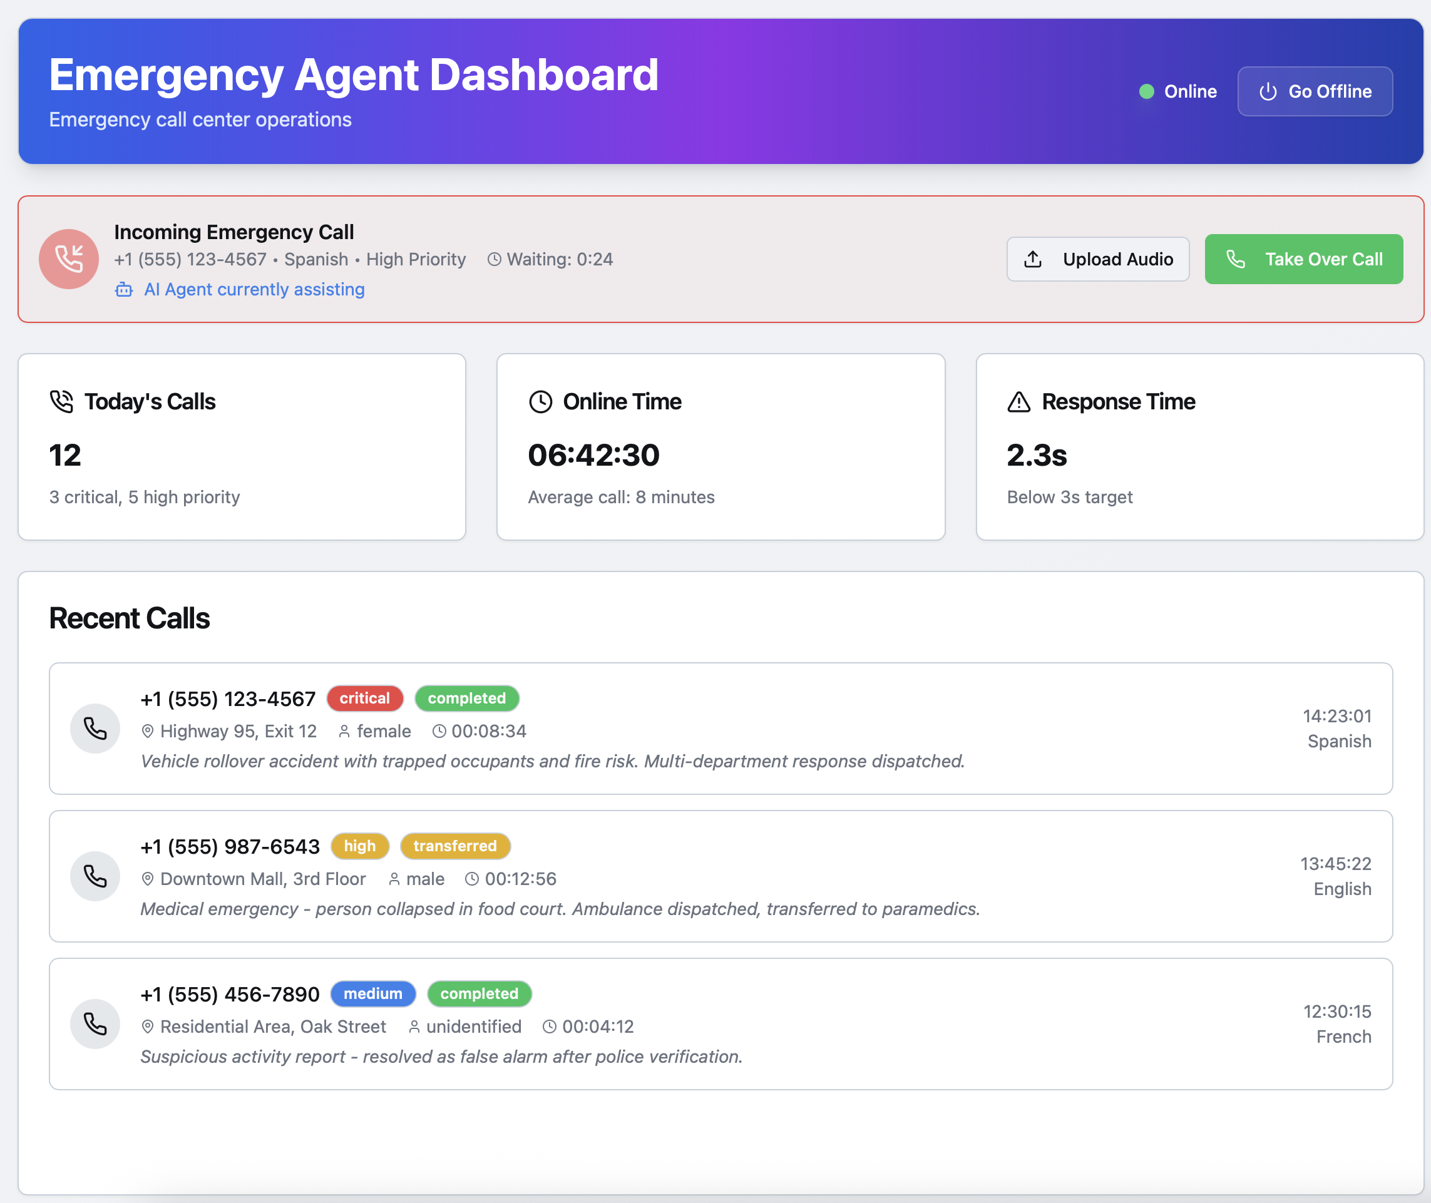Click the Online status label
The width and height of the screenshot is (1431, 1203).
pyautogui.click(x=1189, y=91)
